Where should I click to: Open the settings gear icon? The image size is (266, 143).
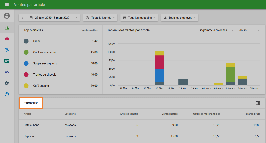click(7, 83)
